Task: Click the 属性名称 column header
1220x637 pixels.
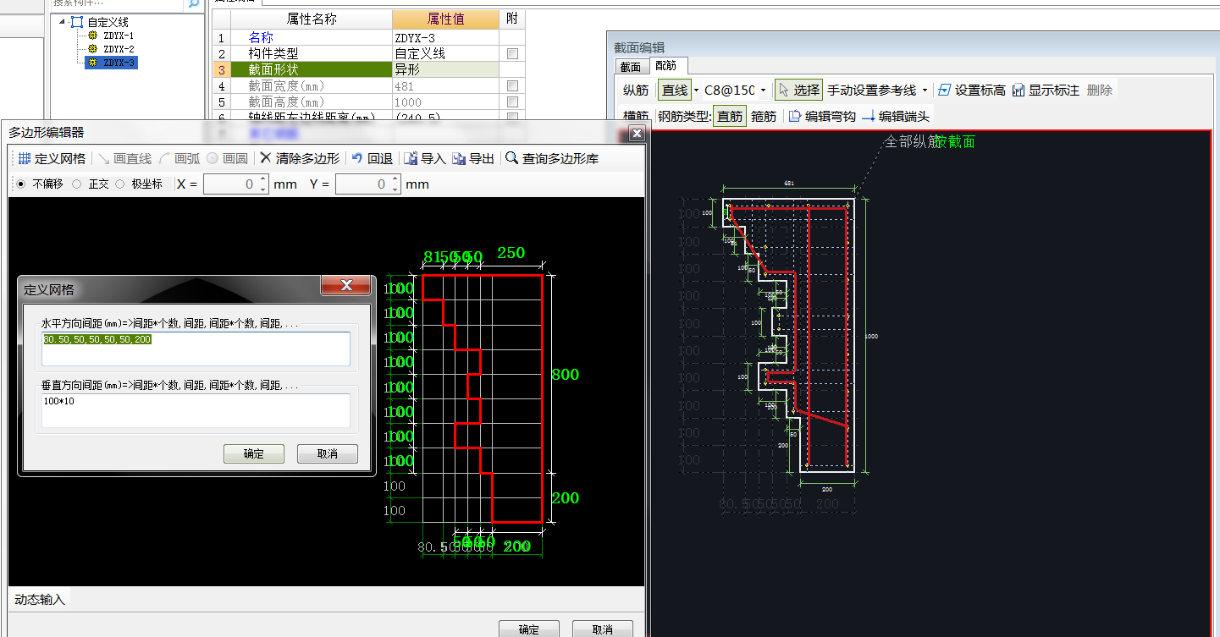Action: click(312, 19)
